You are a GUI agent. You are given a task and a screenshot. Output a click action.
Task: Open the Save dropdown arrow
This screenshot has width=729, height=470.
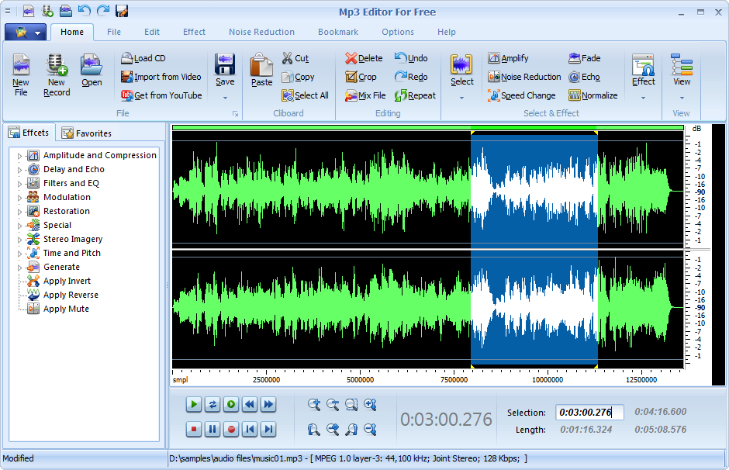(x=225, y=98)
